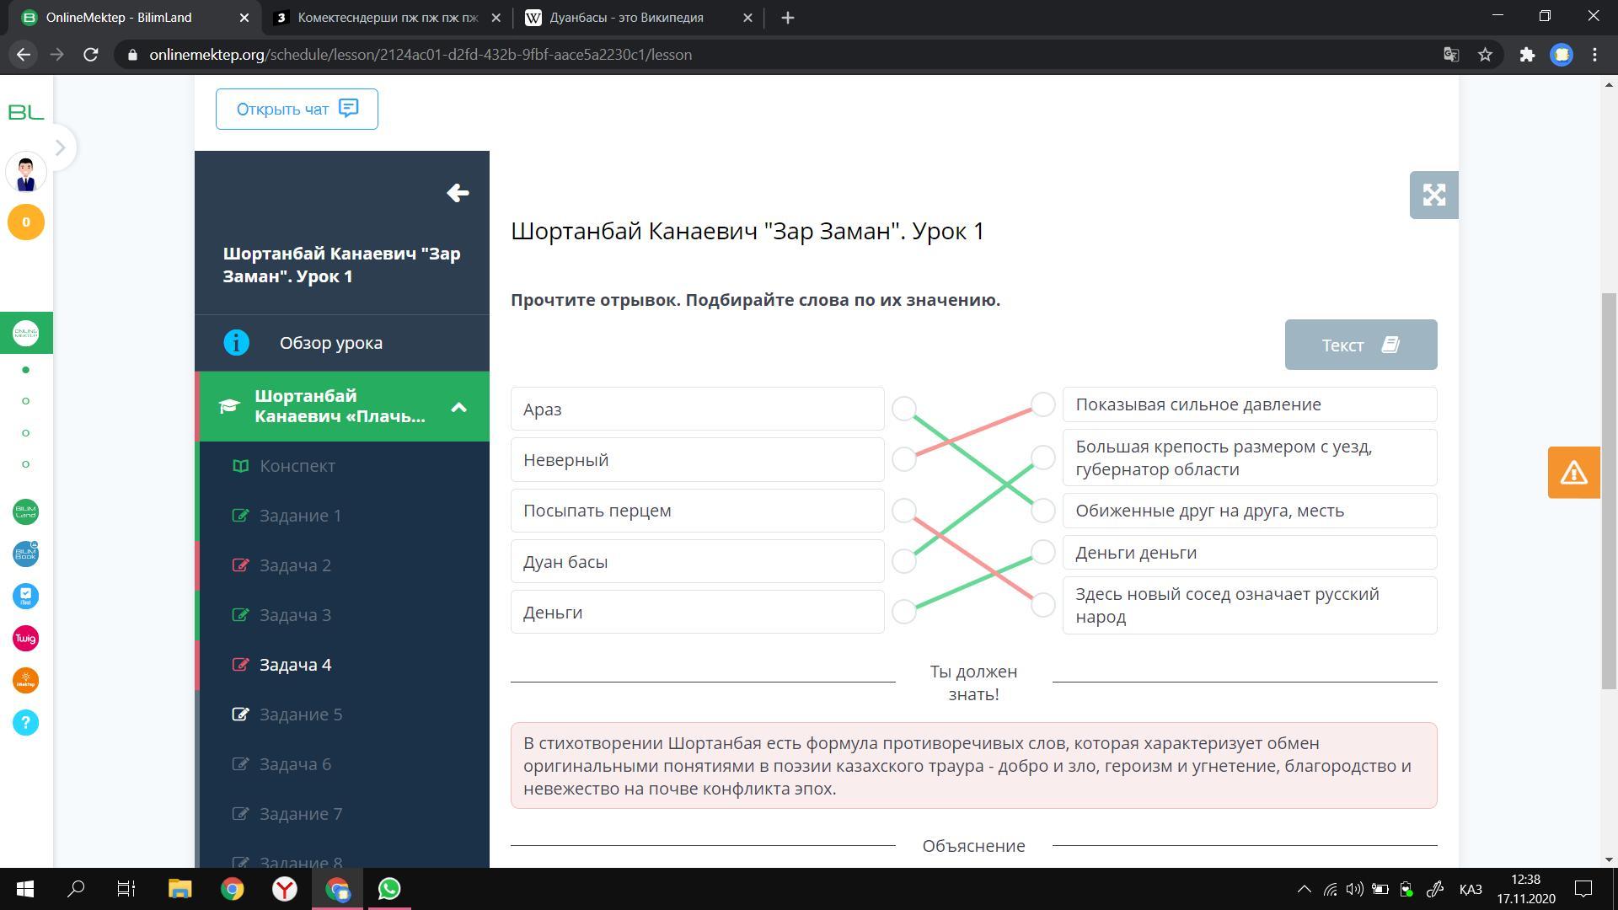This screenshot has width=1618, height=910.
Task: Open the Chrome three-dot menu
Action: click(1594, 55)
